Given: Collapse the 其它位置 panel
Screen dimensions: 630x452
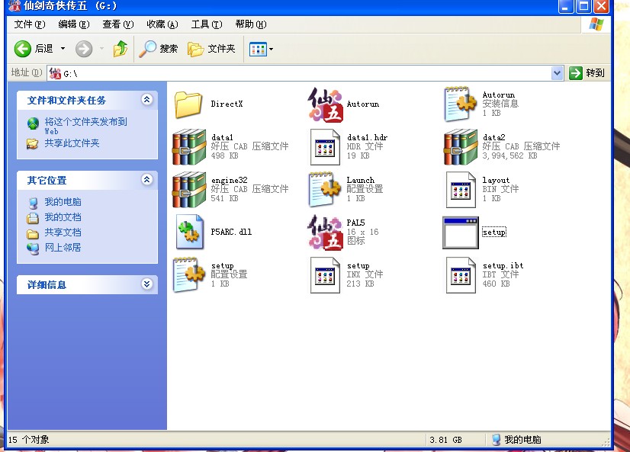Looking at the screenshot, I should (x=146, y=179).
